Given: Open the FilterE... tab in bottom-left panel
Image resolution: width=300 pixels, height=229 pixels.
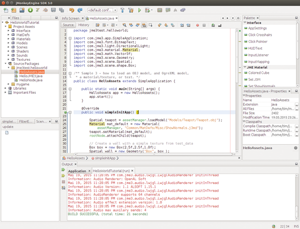Looking at the screenshot, I should click(x=26, y=121).
